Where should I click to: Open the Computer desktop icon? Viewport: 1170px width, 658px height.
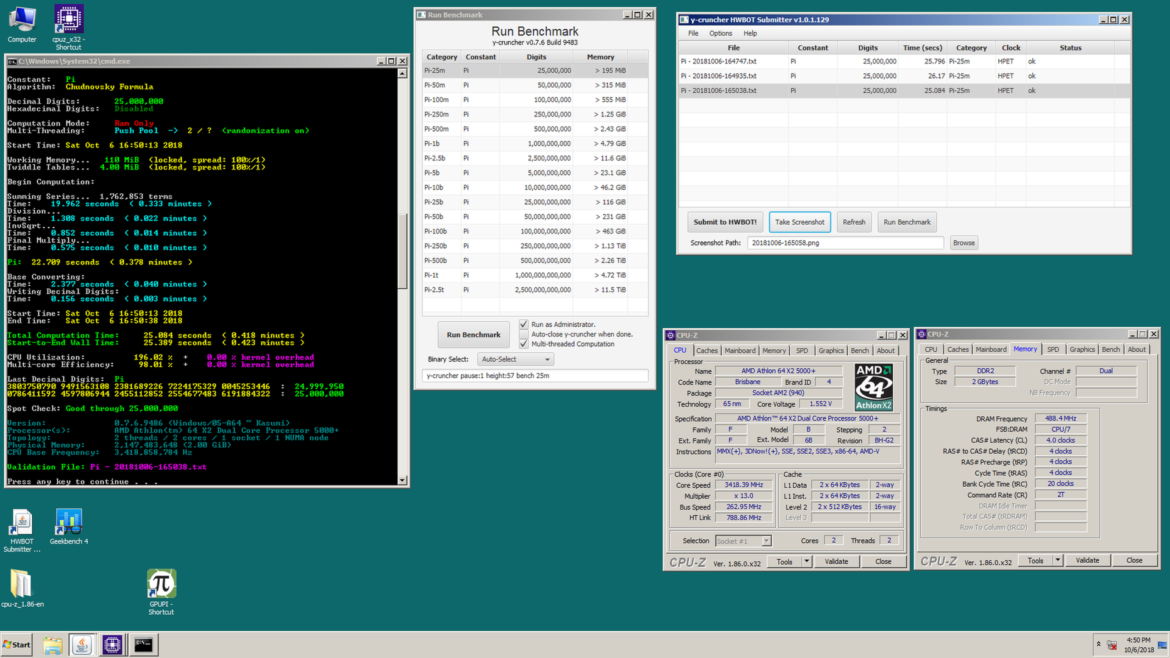22,24
